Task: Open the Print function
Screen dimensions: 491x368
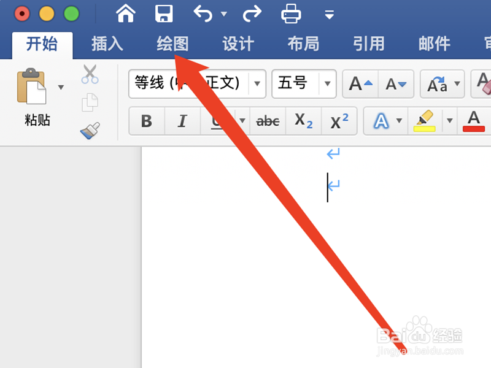Action: tap(291, 13)
